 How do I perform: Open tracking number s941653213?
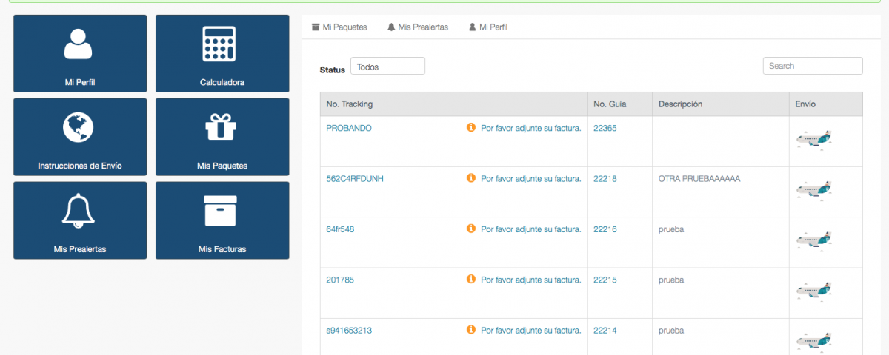point(349,331)
